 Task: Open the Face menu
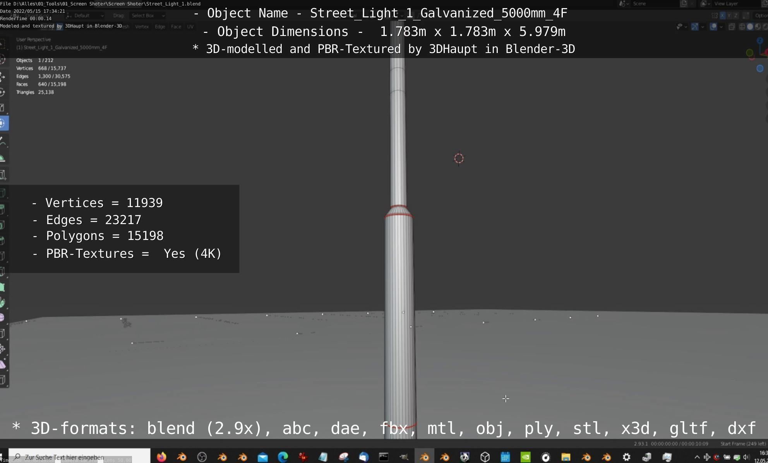click(x=176, y=27)
